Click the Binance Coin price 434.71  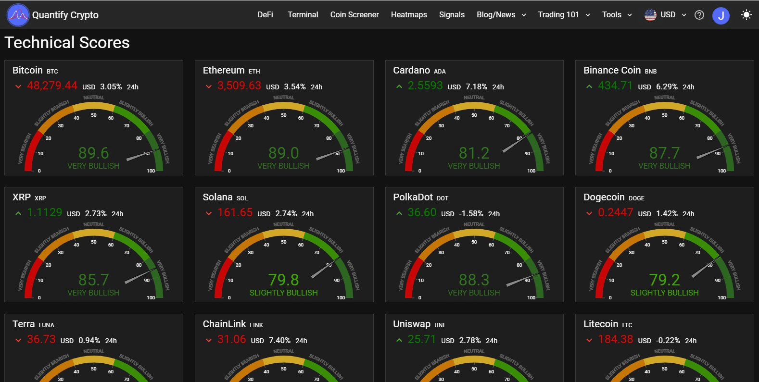tap(615, 86)
